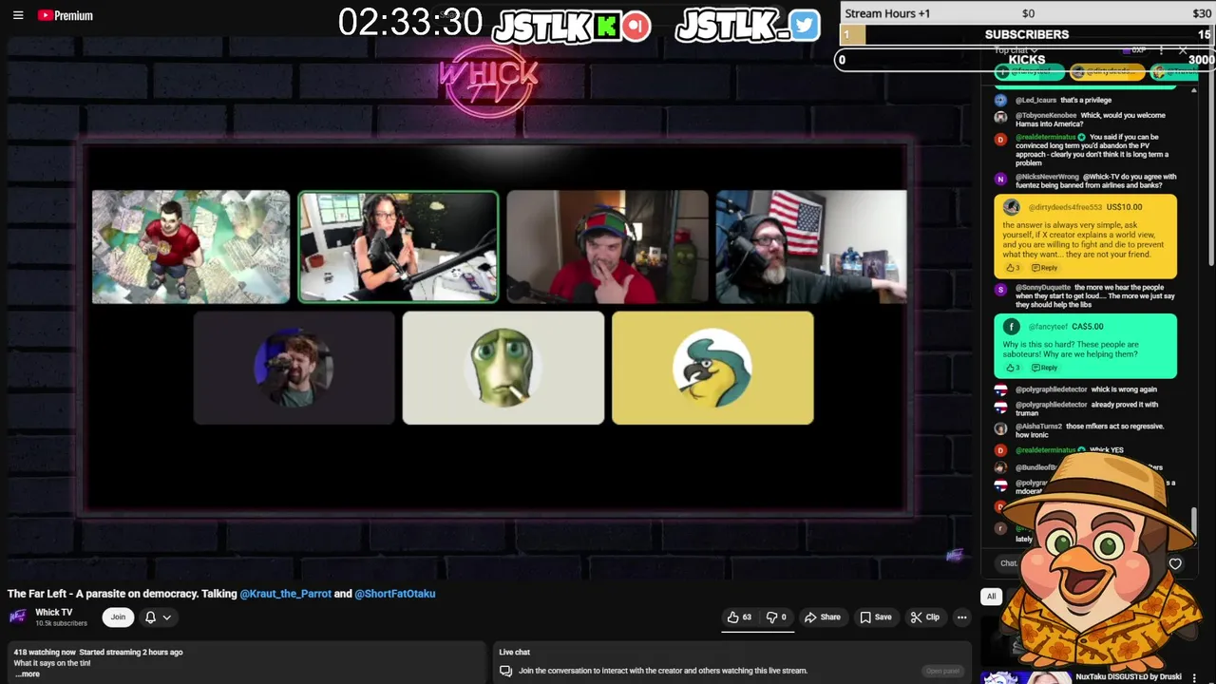
Task: Click @realdeterminatus username in chat
Action: (x=1046, y=138)
